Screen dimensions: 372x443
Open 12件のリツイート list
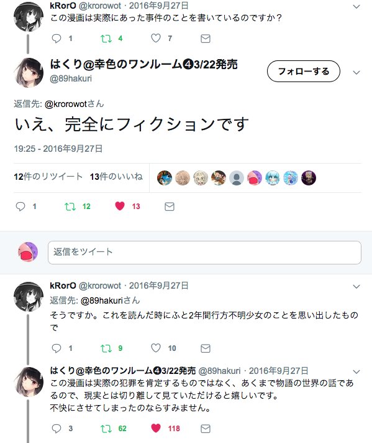coord(48,177)
